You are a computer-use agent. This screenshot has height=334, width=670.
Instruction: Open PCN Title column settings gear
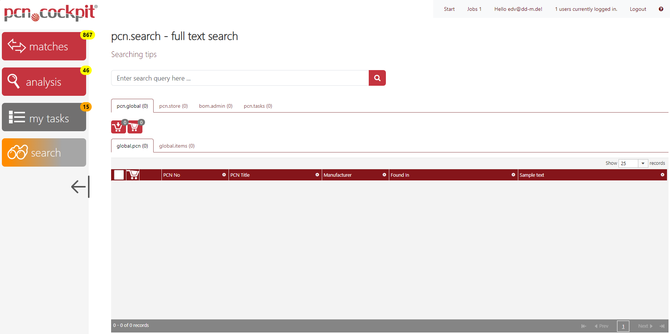[x=317, y=175]
